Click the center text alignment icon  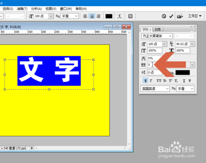coord(92,16)
